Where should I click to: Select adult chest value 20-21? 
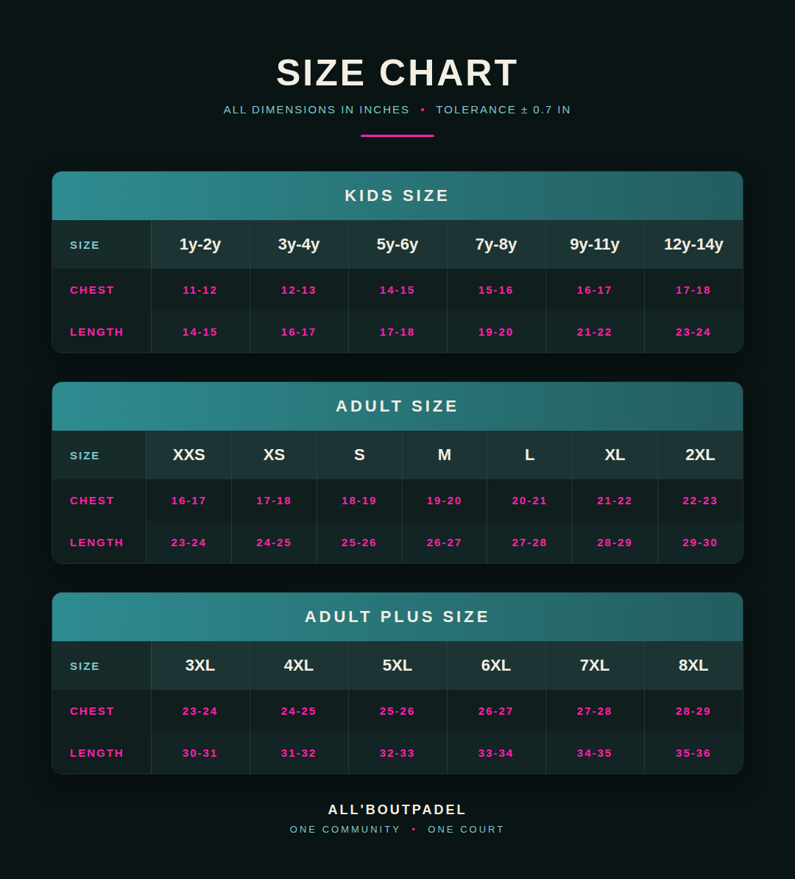pyautogui.click(x=529, y=501)
